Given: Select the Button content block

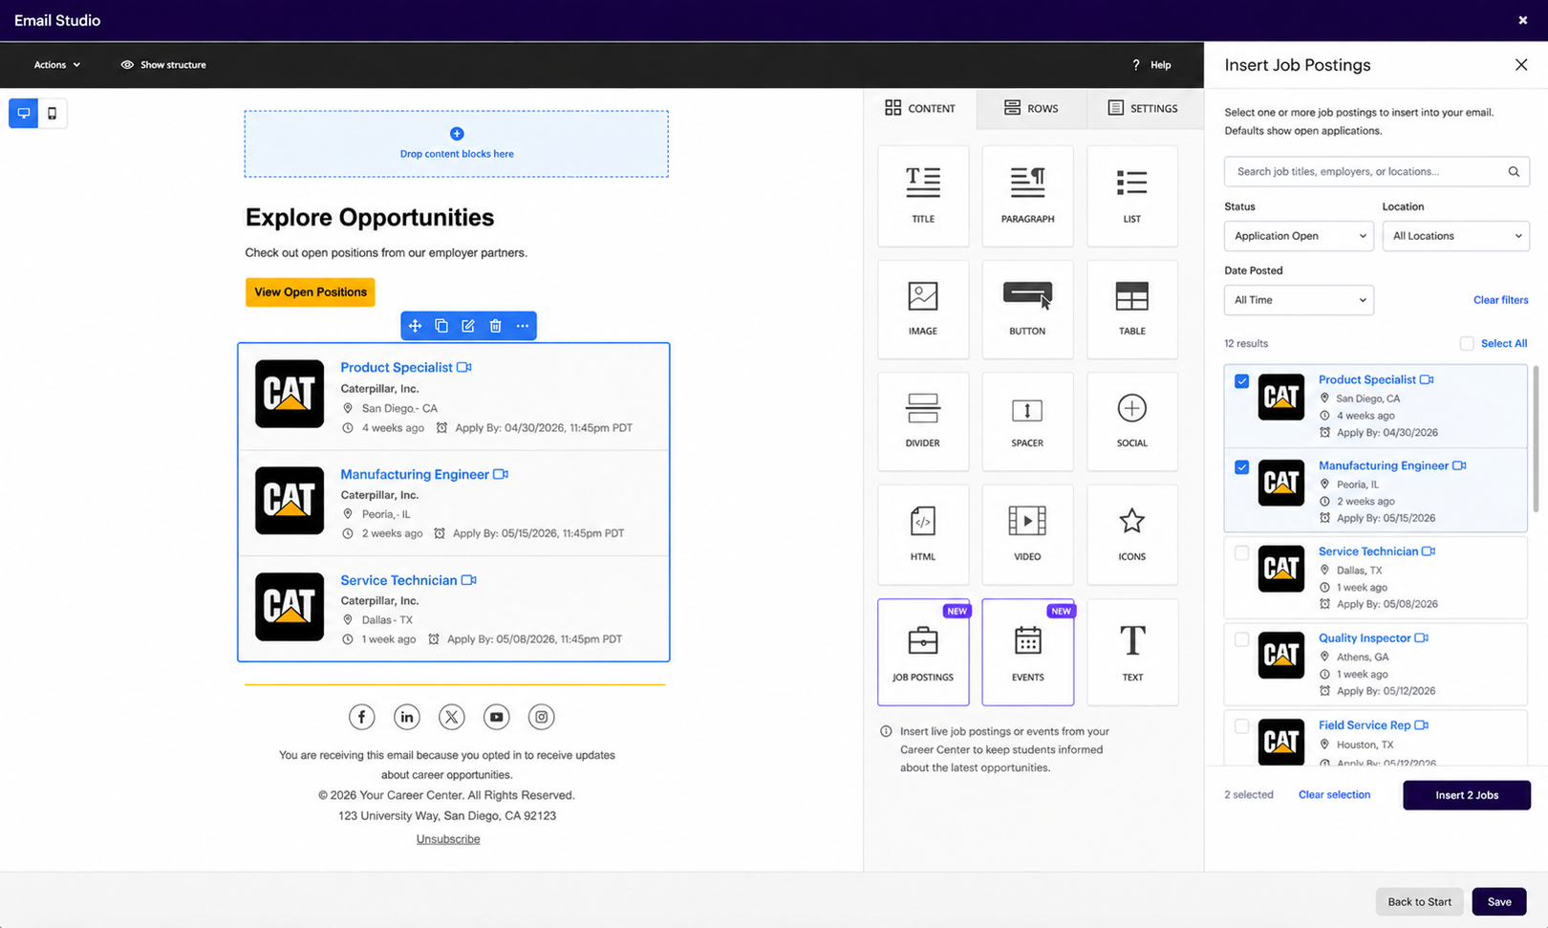Looking at the screenshot, I should [x=1027, y=309].
